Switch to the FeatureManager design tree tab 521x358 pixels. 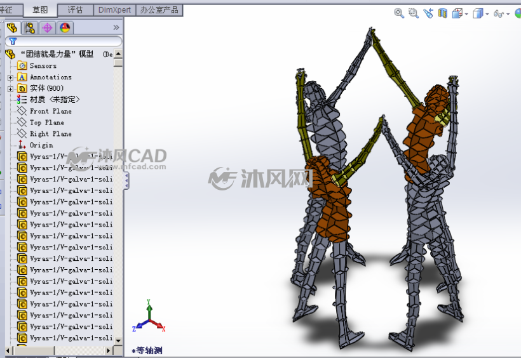13,27
